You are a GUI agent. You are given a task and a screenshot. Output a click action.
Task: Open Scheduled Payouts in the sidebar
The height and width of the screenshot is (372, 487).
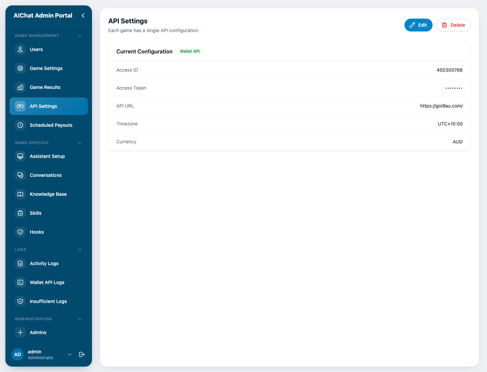49,125
